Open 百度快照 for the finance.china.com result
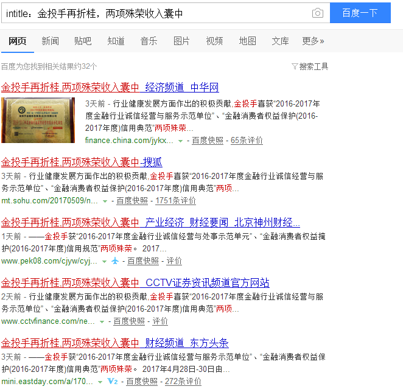 point(208,141)
